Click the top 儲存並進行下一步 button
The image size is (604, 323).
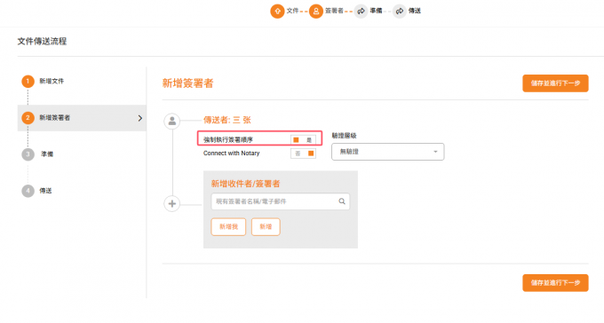click(x=555, y=83)
